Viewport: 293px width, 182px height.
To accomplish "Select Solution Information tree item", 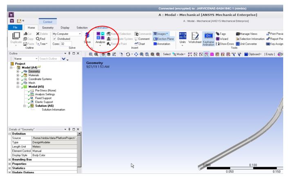I will click(x=54, y=110).
